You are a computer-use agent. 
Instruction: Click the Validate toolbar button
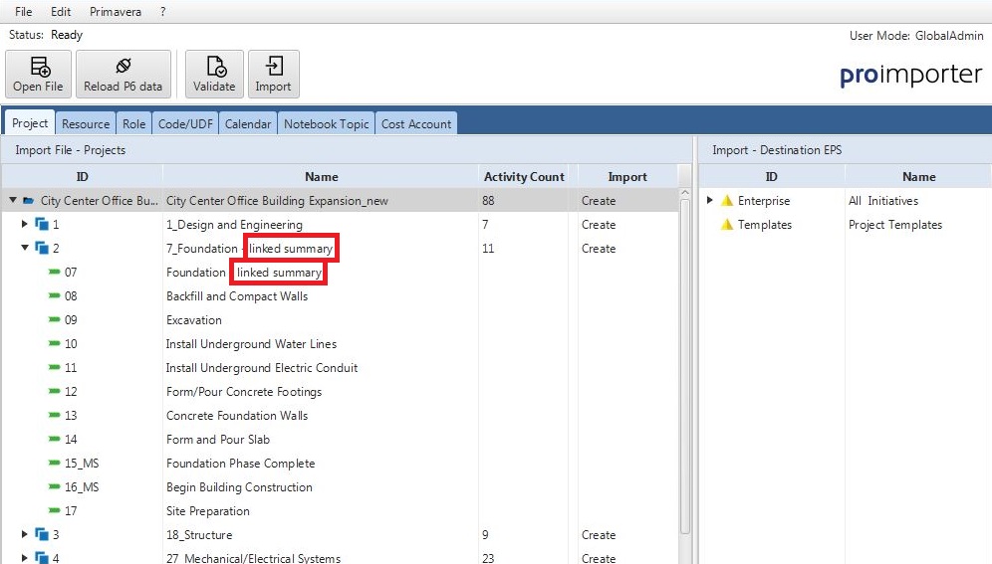pos(214,74)
